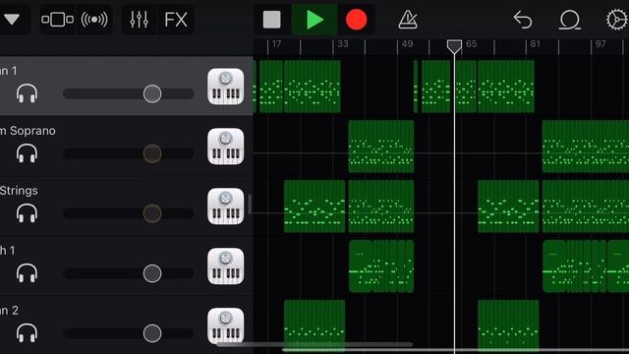Click the track header resize handle
629x354 pixels.
pyautogui.click(x=250, y=205)
